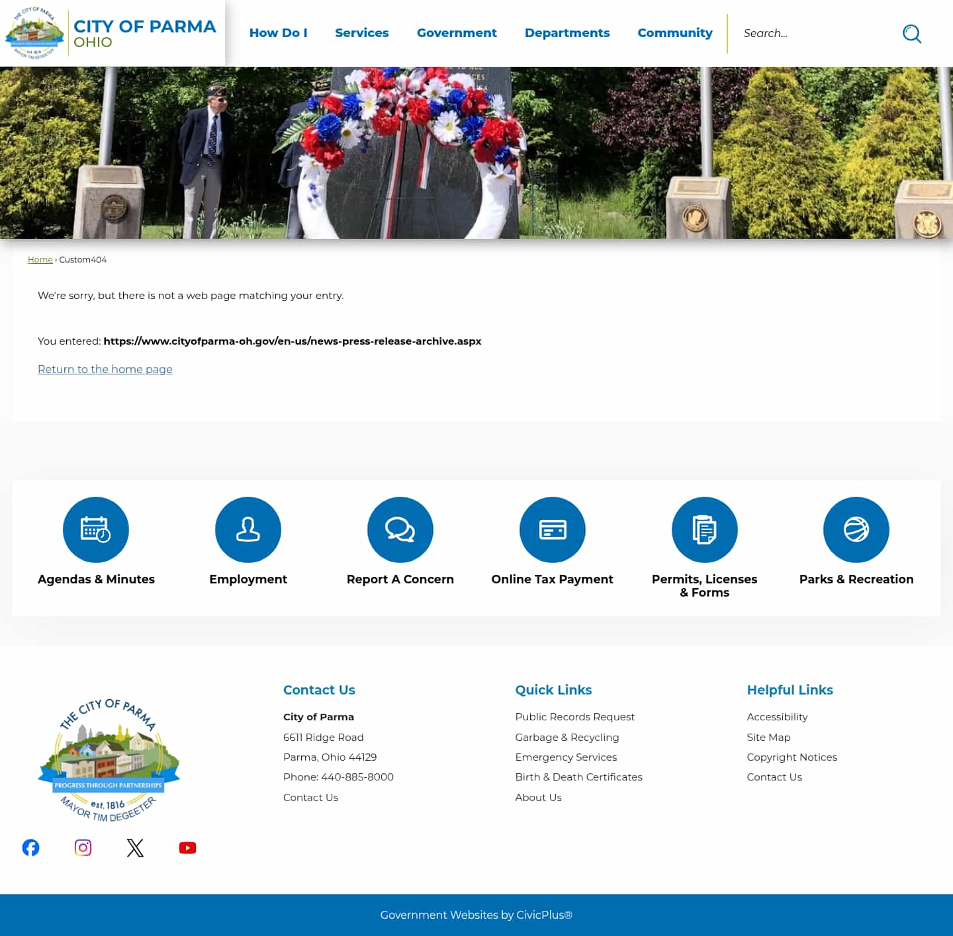953x936 pixels.
Task: Click the X (Twitter) social icon
Action: 135,847
